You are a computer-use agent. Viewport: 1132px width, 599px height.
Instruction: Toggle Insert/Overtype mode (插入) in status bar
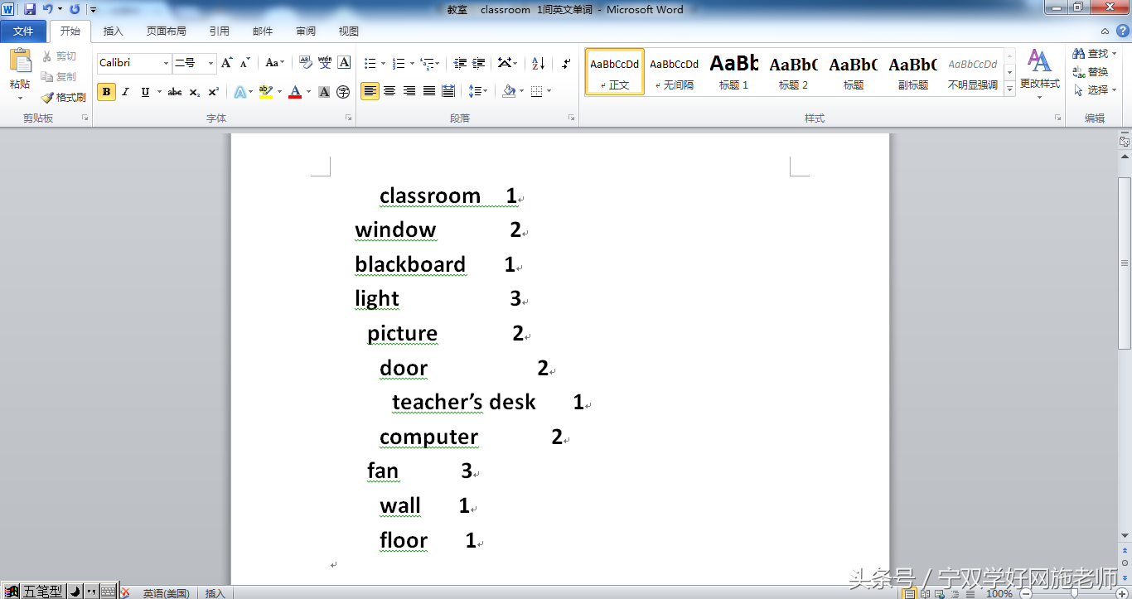[x=215, y=593]
